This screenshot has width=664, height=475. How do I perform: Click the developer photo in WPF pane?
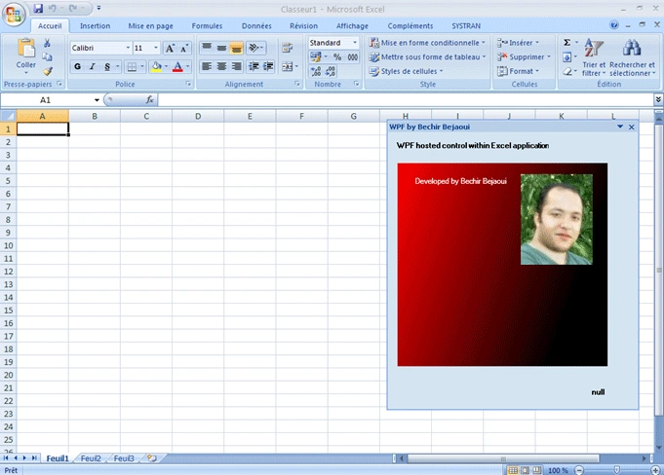coord(557,219)
